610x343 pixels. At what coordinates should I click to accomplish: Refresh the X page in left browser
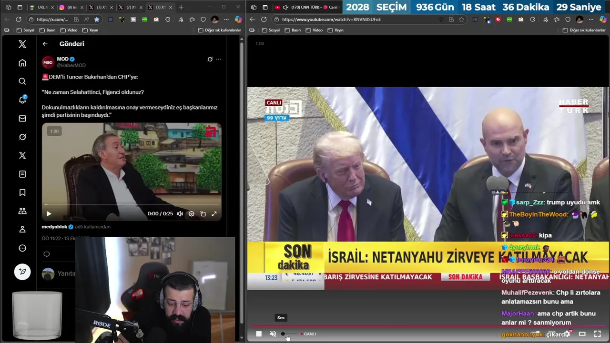pyautogui.click(x=18, y=20)
